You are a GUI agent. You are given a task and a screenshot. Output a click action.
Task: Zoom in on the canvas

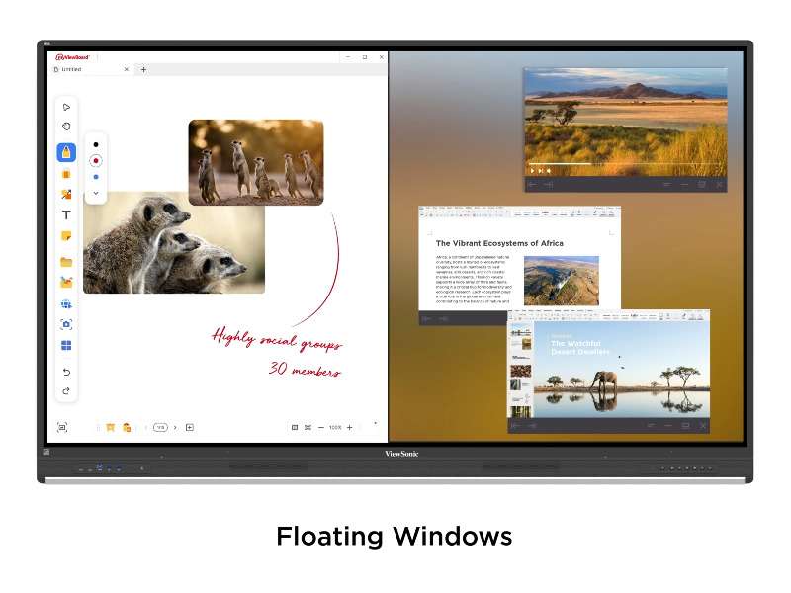coord(349,427)
